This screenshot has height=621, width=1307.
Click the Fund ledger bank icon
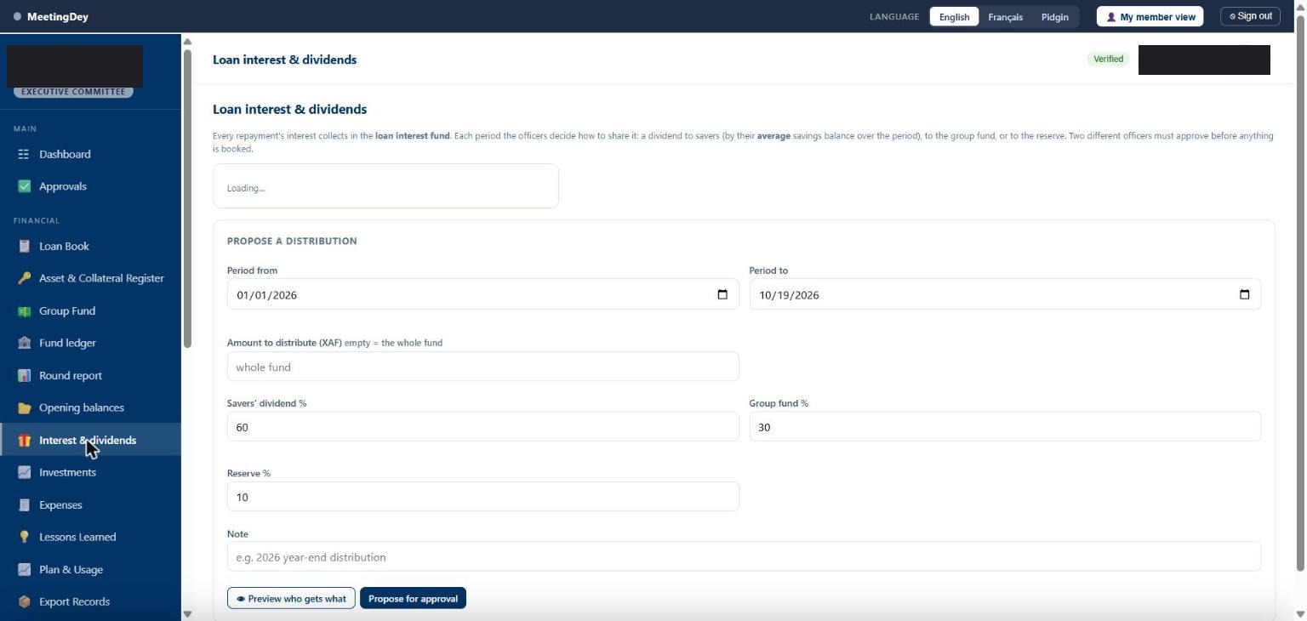tap(24, 343)
